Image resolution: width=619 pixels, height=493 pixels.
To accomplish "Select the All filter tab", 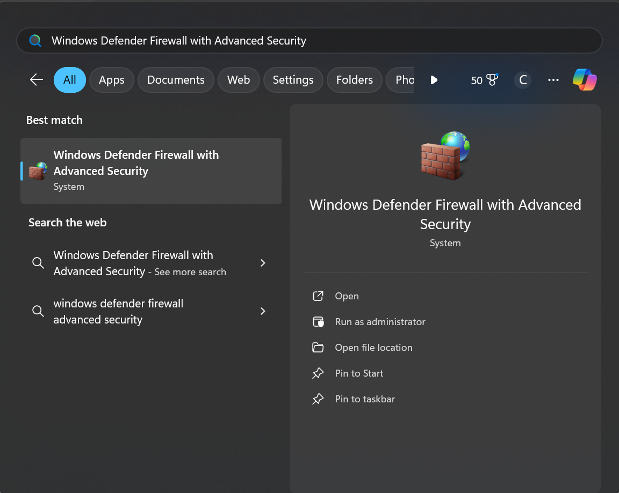I will [70, 80].
